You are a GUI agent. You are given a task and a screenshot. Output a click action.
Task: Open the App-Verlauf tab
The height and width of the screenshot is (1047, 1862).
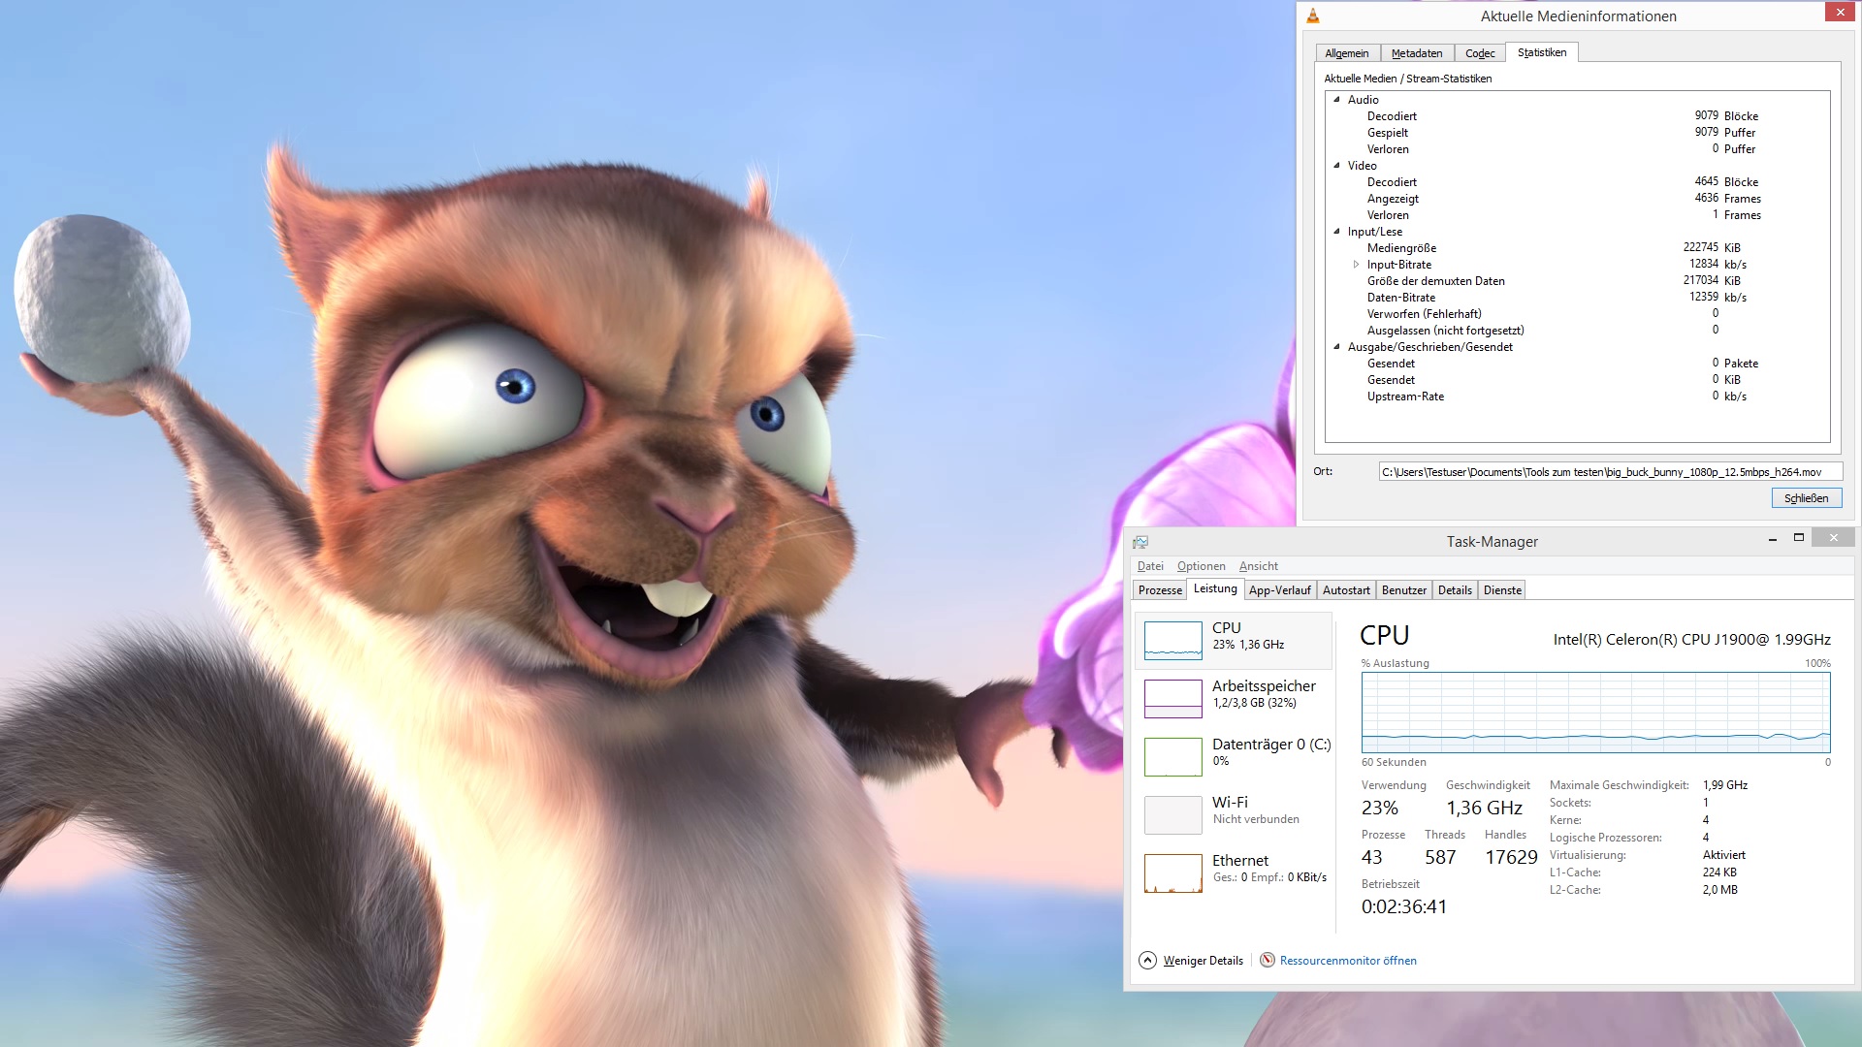[x=1279, y=590]
